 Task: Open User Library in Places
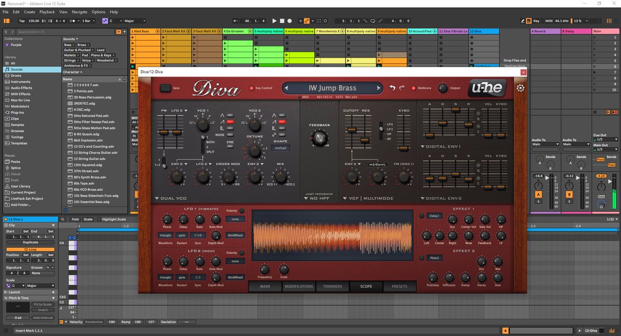(21, 186)
